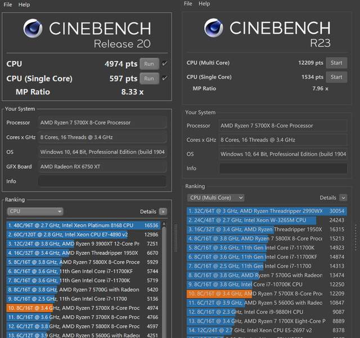
Task: Click the Cinebench Release 20 logo icon
Action: pos(33,29)
